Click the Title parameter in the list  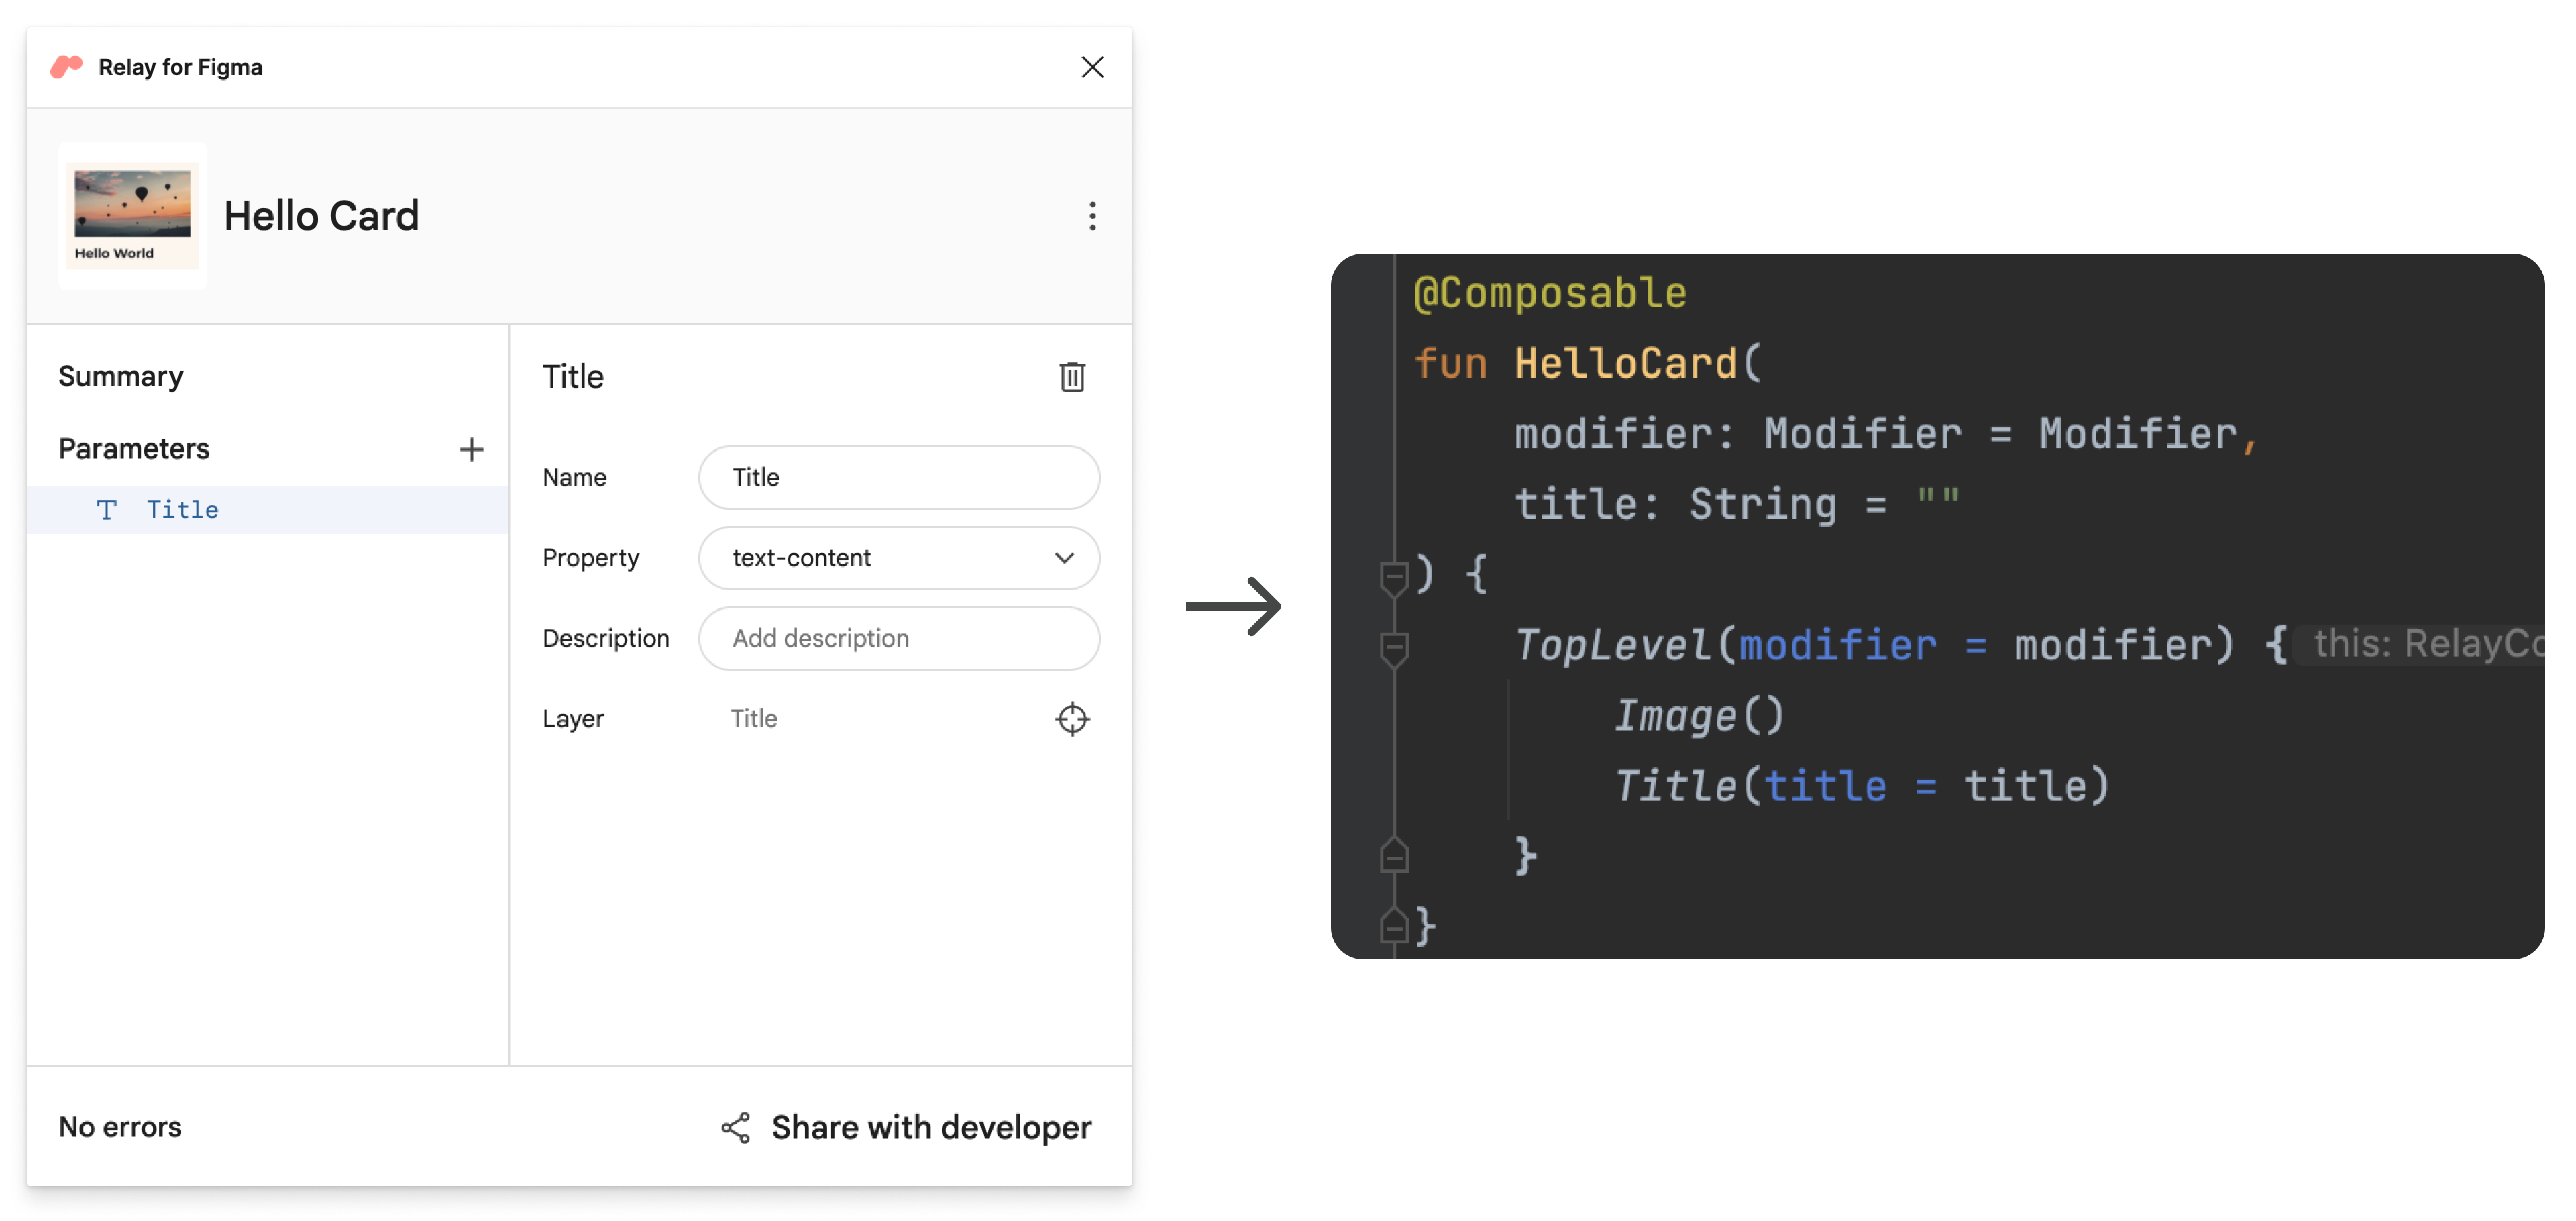tap(180, 509)
